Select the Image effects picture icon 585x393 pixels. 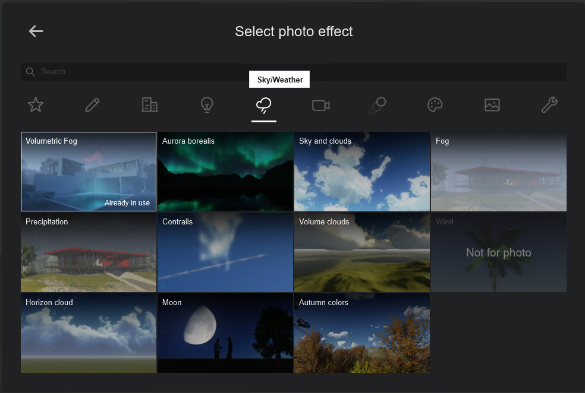[x=492, y=104]
